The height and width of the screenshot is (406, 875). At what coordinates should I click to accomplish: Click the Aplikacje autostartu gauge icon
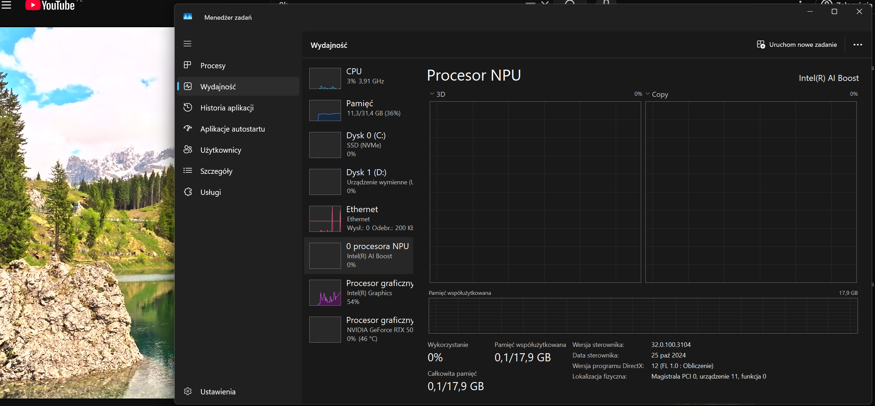point(188,128)
